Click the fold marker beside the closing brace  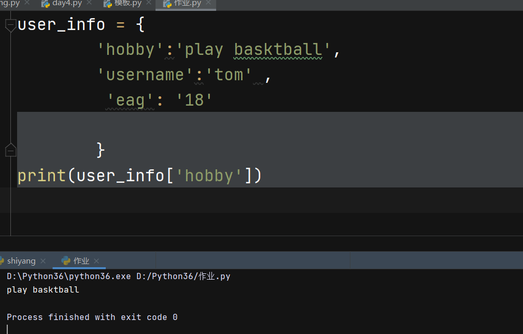[10, 150]
